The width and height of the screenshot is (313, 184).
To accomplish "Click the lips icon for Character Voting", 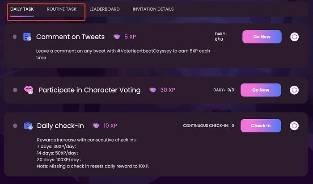I will [29, 90].
